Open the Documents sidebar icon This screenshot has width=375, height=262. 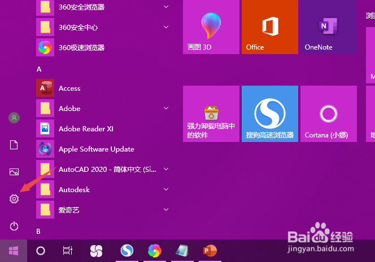coord(14,145)
